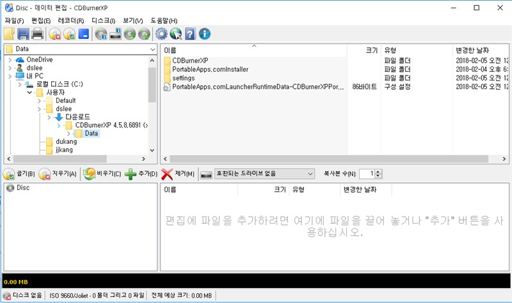
Task: Click the globe with cursor toolbar icon
Action: coord(175,34)
